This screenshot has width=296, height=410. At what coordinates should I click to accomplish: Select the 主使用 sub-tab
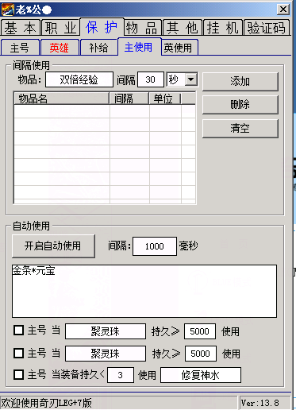[x=140, y=47]
